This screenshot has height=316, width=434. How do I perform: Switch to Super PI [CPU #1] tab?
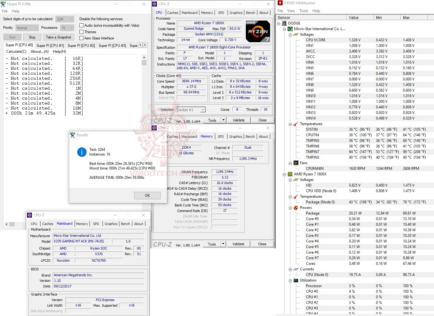click(x=50, y=46)
